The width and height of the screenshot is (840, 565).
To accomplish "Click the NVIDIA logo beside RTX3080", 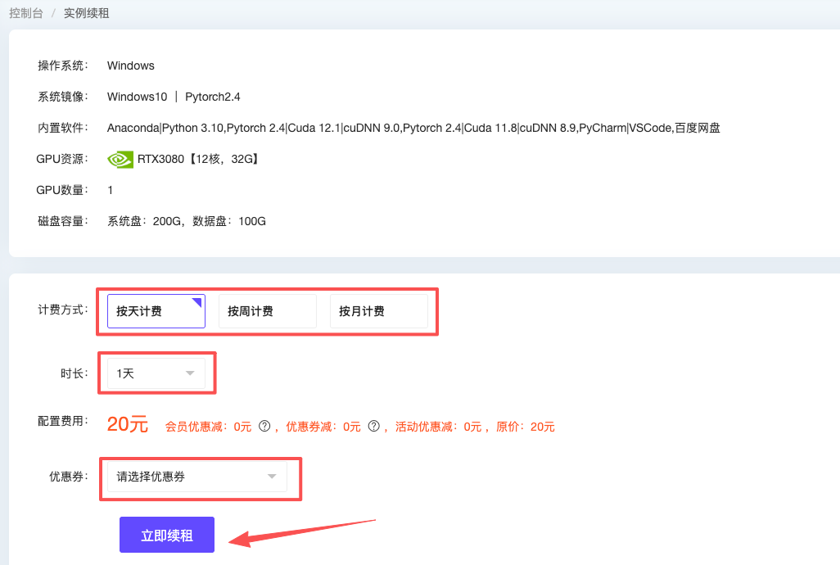I will (x=120, y=159).
